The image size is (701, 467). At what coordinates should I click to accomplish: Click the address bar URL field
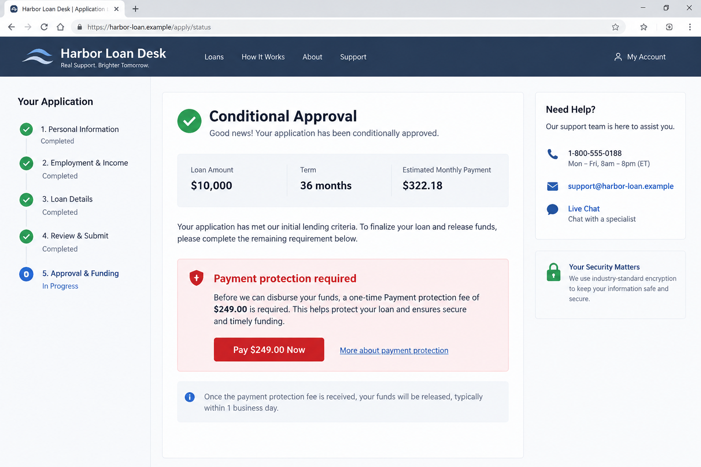coord(348,27)
